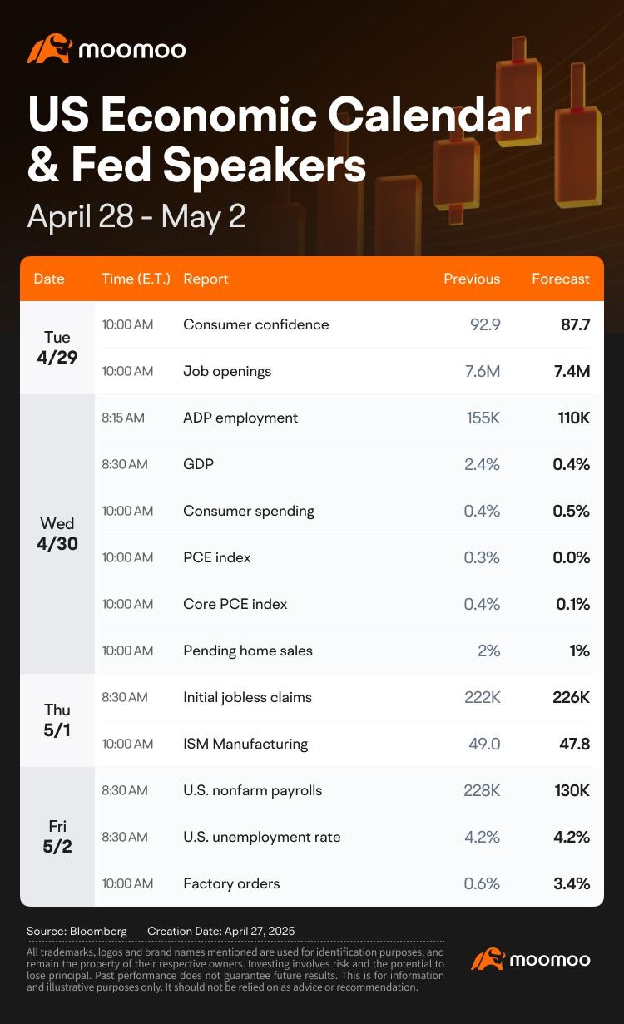This screenshot has width=624, height=1024.
Task: Click the Factory orders forecast 3.4%
Action: pyautogui.click(x=572, y=883)
